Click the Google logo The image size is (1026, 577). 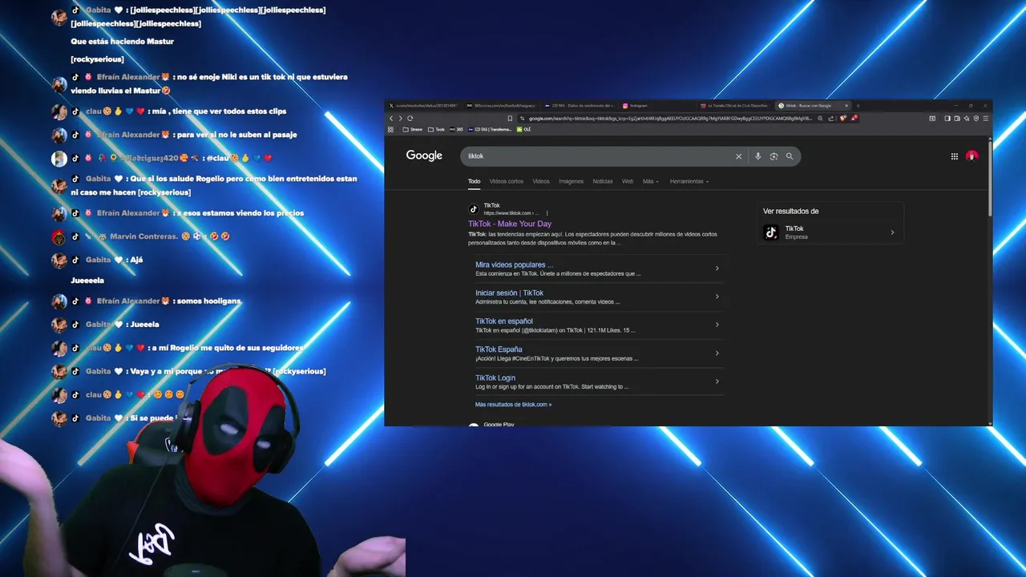[x=424, y=155]
